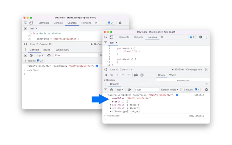The width and height of the screenshot is (232, 145).
Task: Open the 4 issues badge in new-tab-page toolbar
Action: tap(192, 37)
